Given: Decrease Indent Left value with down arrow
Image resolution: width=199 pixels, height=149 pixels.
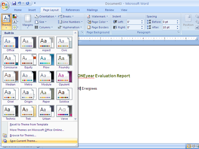Looking at the screenshot, I should [x=142, y=23].
